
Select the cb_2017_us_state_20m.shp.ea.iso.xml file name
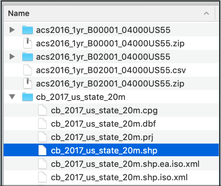click(125, 164)
